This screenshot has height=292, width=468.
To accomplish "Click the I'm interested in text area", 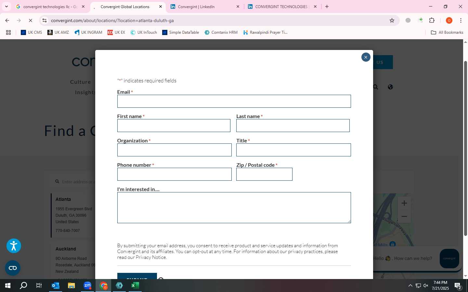I will [234, 208].
